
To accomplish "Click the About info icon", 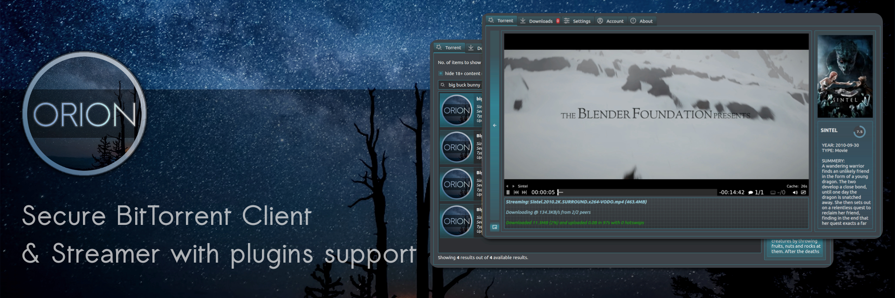I will point(633,20).
